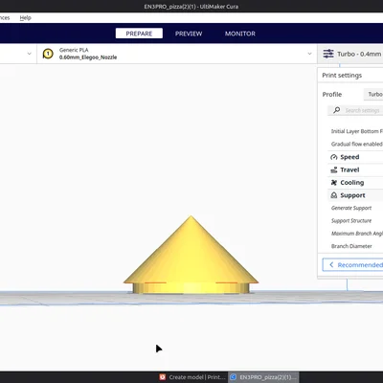Select the Branch Diameter setting
The image size is (383, 383).
(351, 246)
